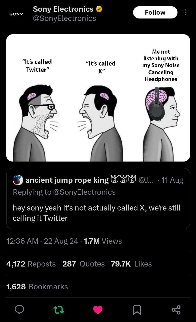Image resolution: width=196 pixels, height=322 pixels.
Task: Enlarge the headphones meme image
Action: 98,98
